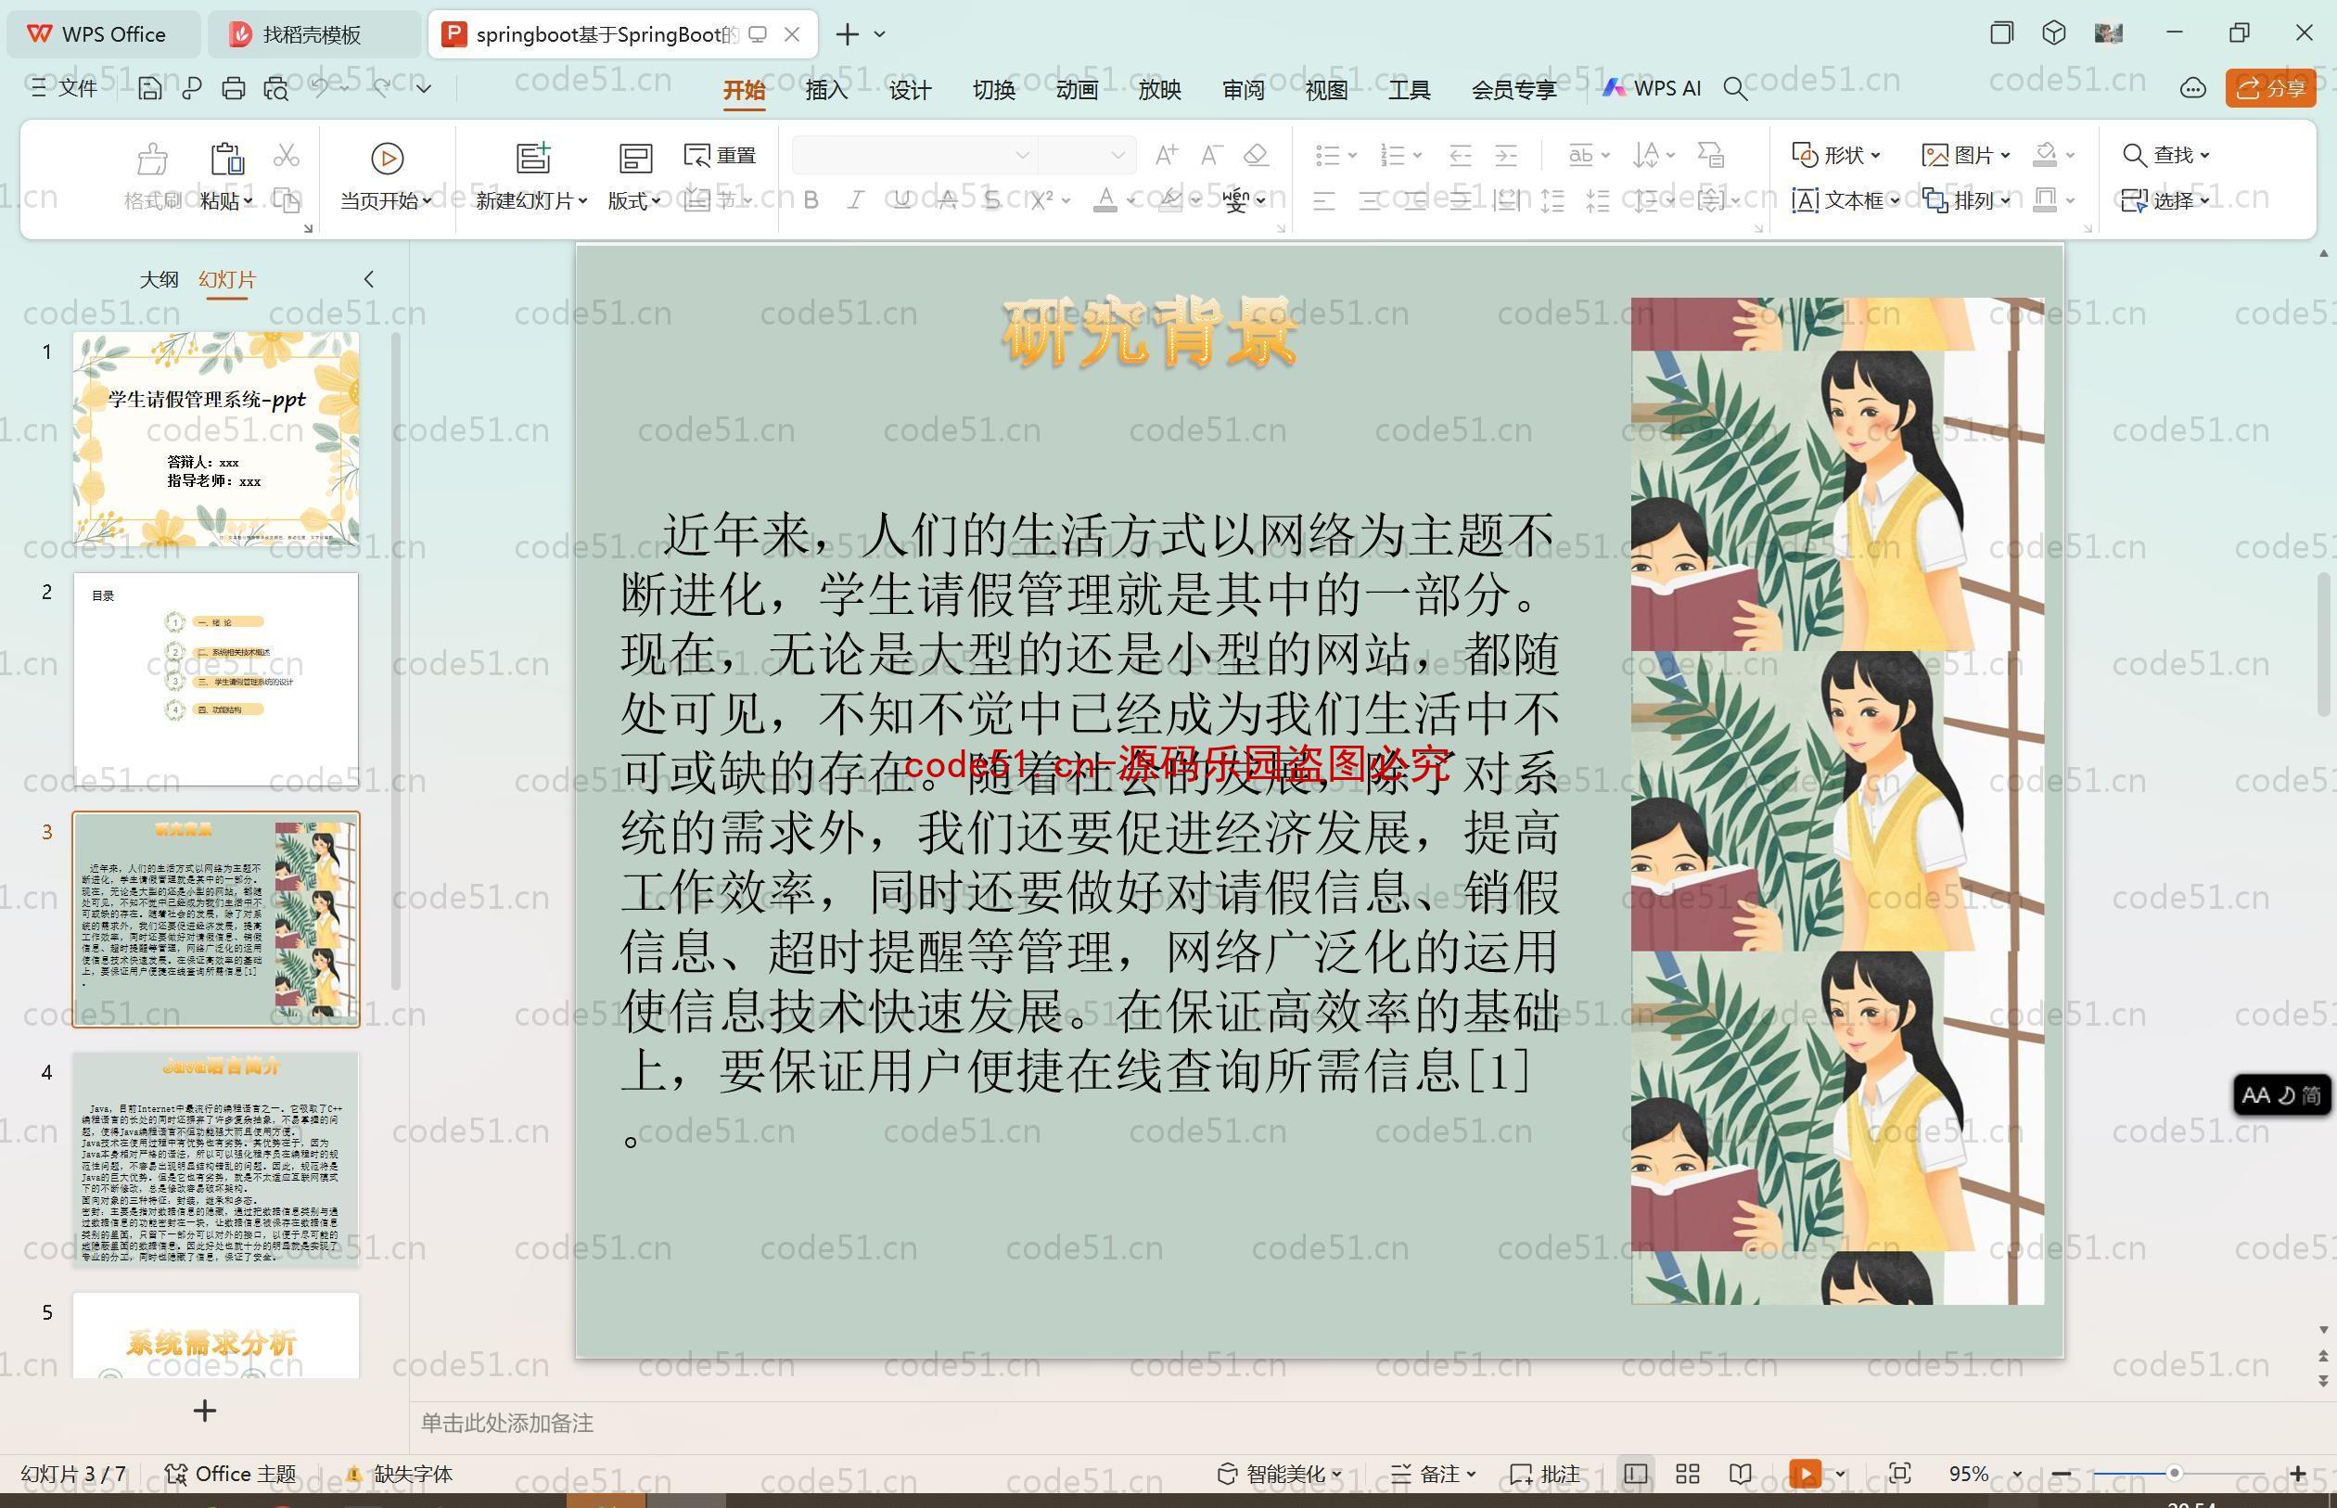Open the font size combo box
Screen dimensions: 2337x1508
[x=1086, y=155]
